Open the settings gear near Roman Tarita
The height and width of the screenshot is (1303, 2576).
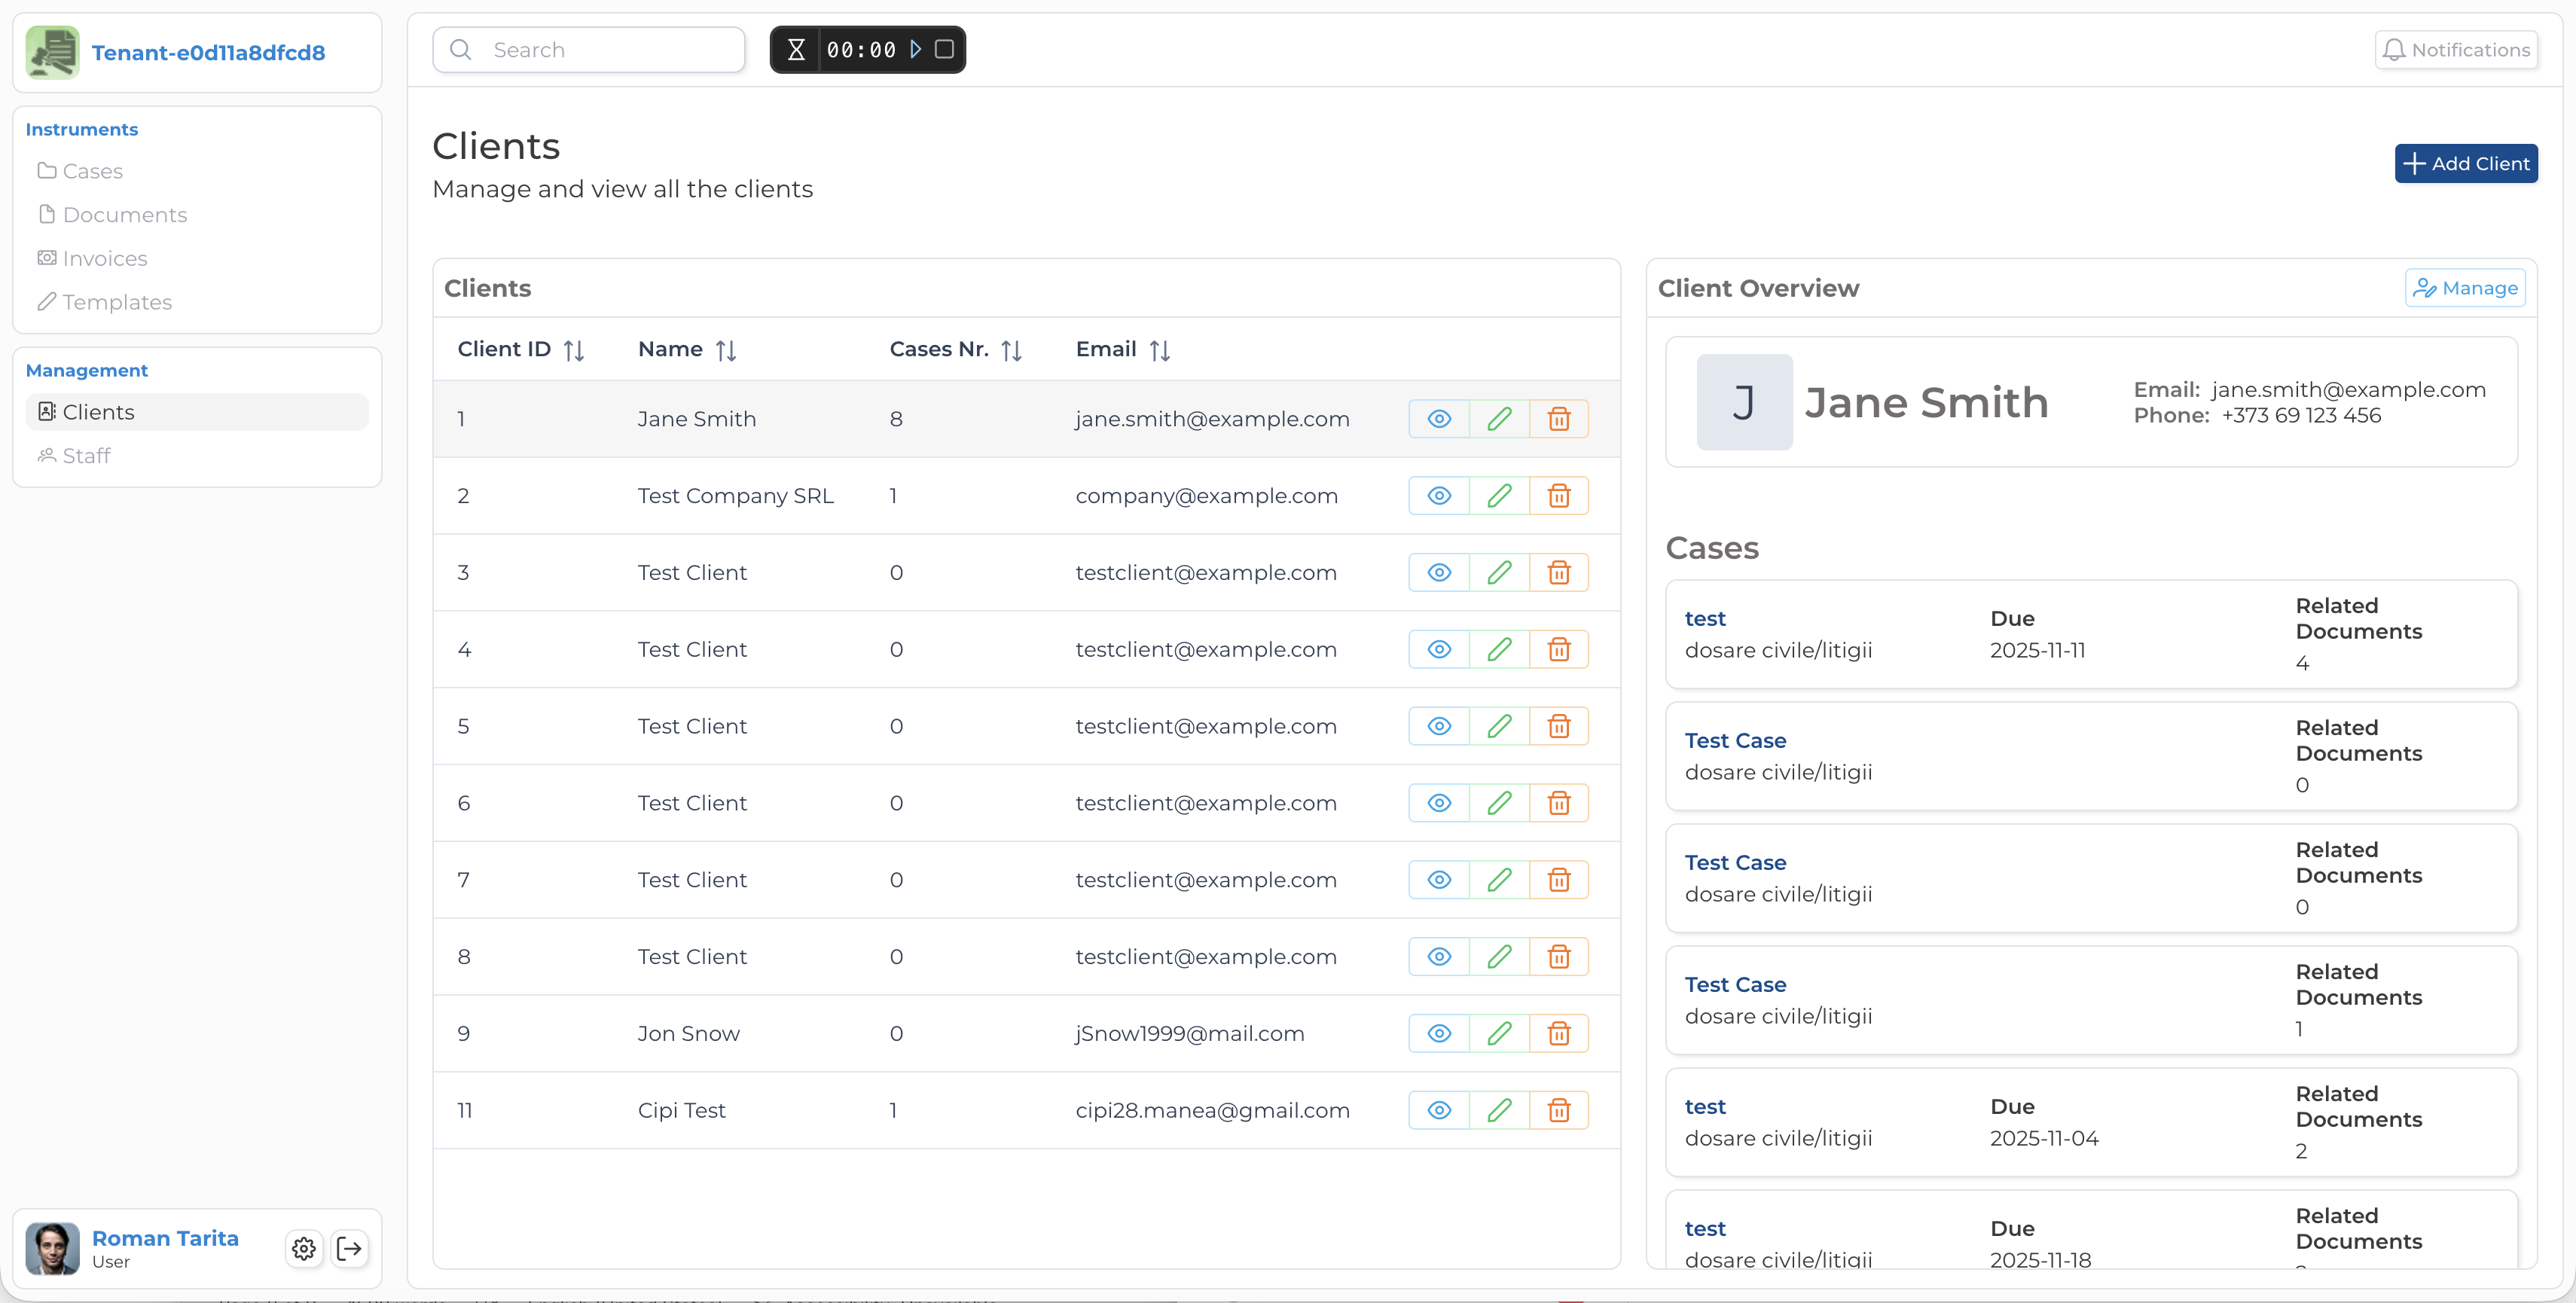[x=304, y=1248]
